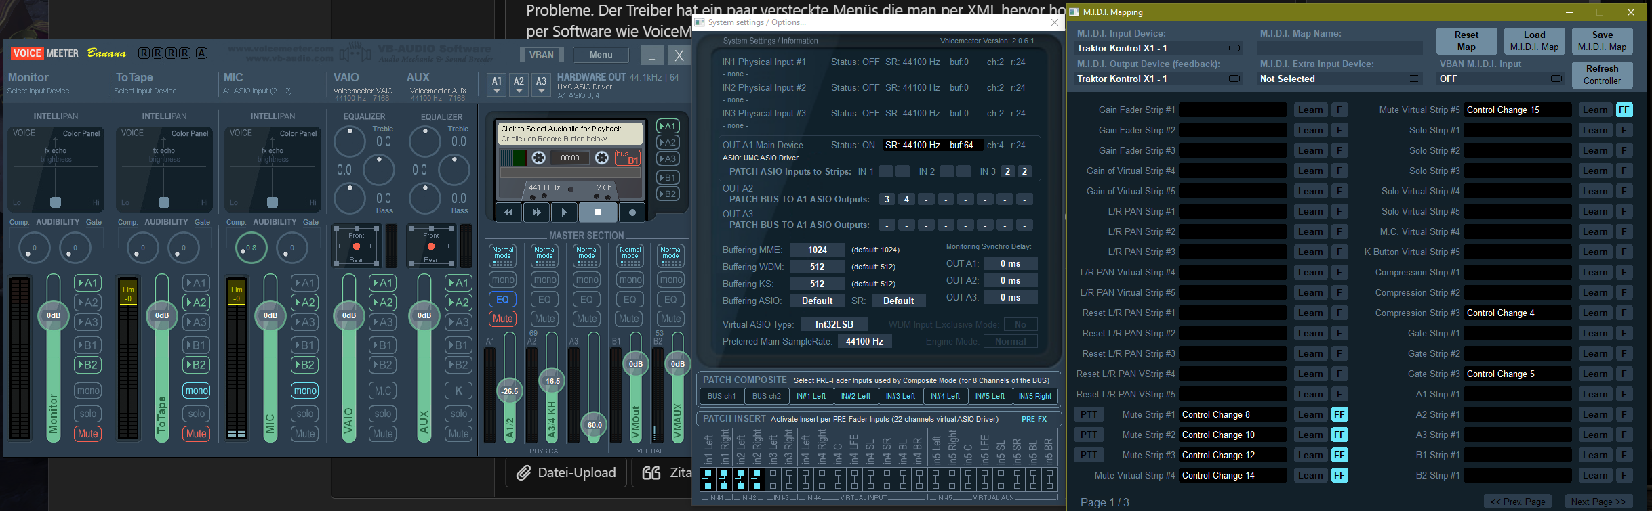The width and height of the screenshot is (1652, 511).
Task: Click the VAIO equalizer Treble knob
Action: coord(350,142)
